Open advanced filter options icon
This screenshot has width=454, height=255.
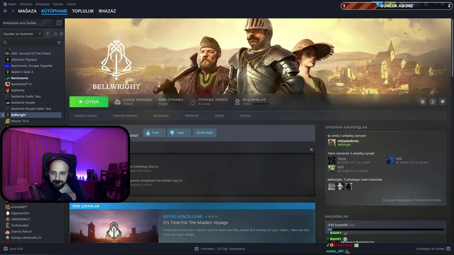59,42
